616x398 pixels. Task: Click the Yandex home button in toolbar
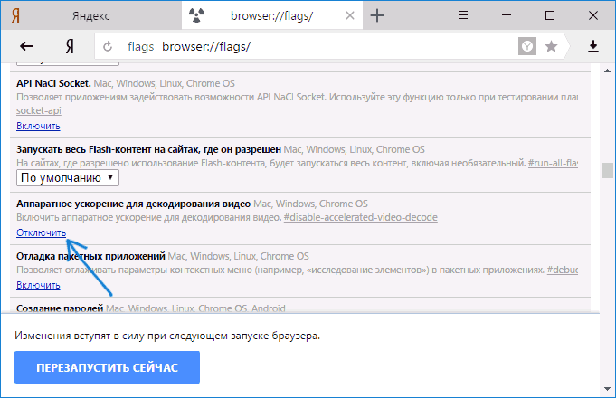click(x=69, y=47)
